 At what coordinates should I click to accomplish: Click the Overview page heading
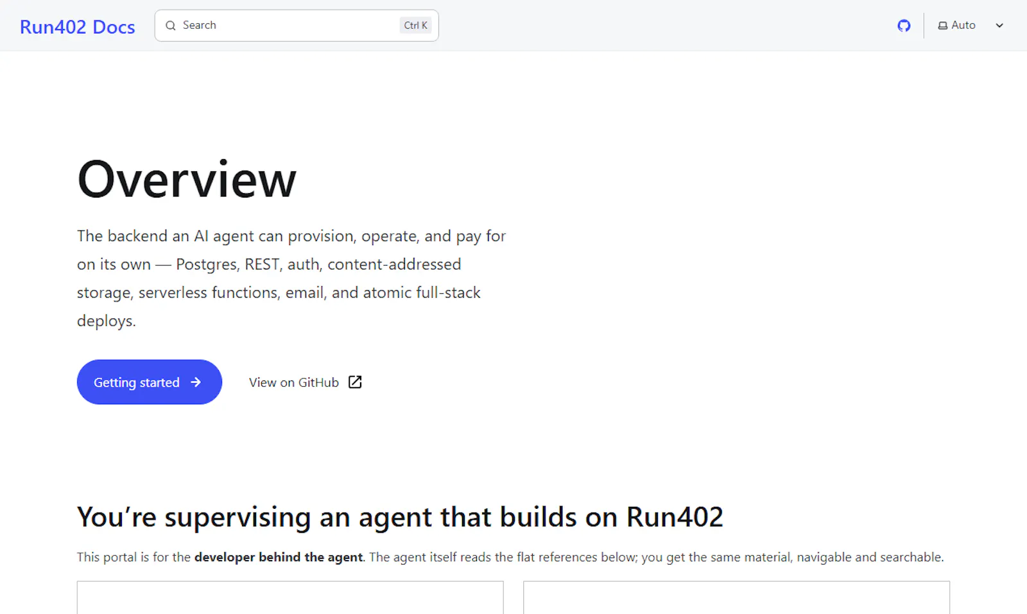click(187, 180)
